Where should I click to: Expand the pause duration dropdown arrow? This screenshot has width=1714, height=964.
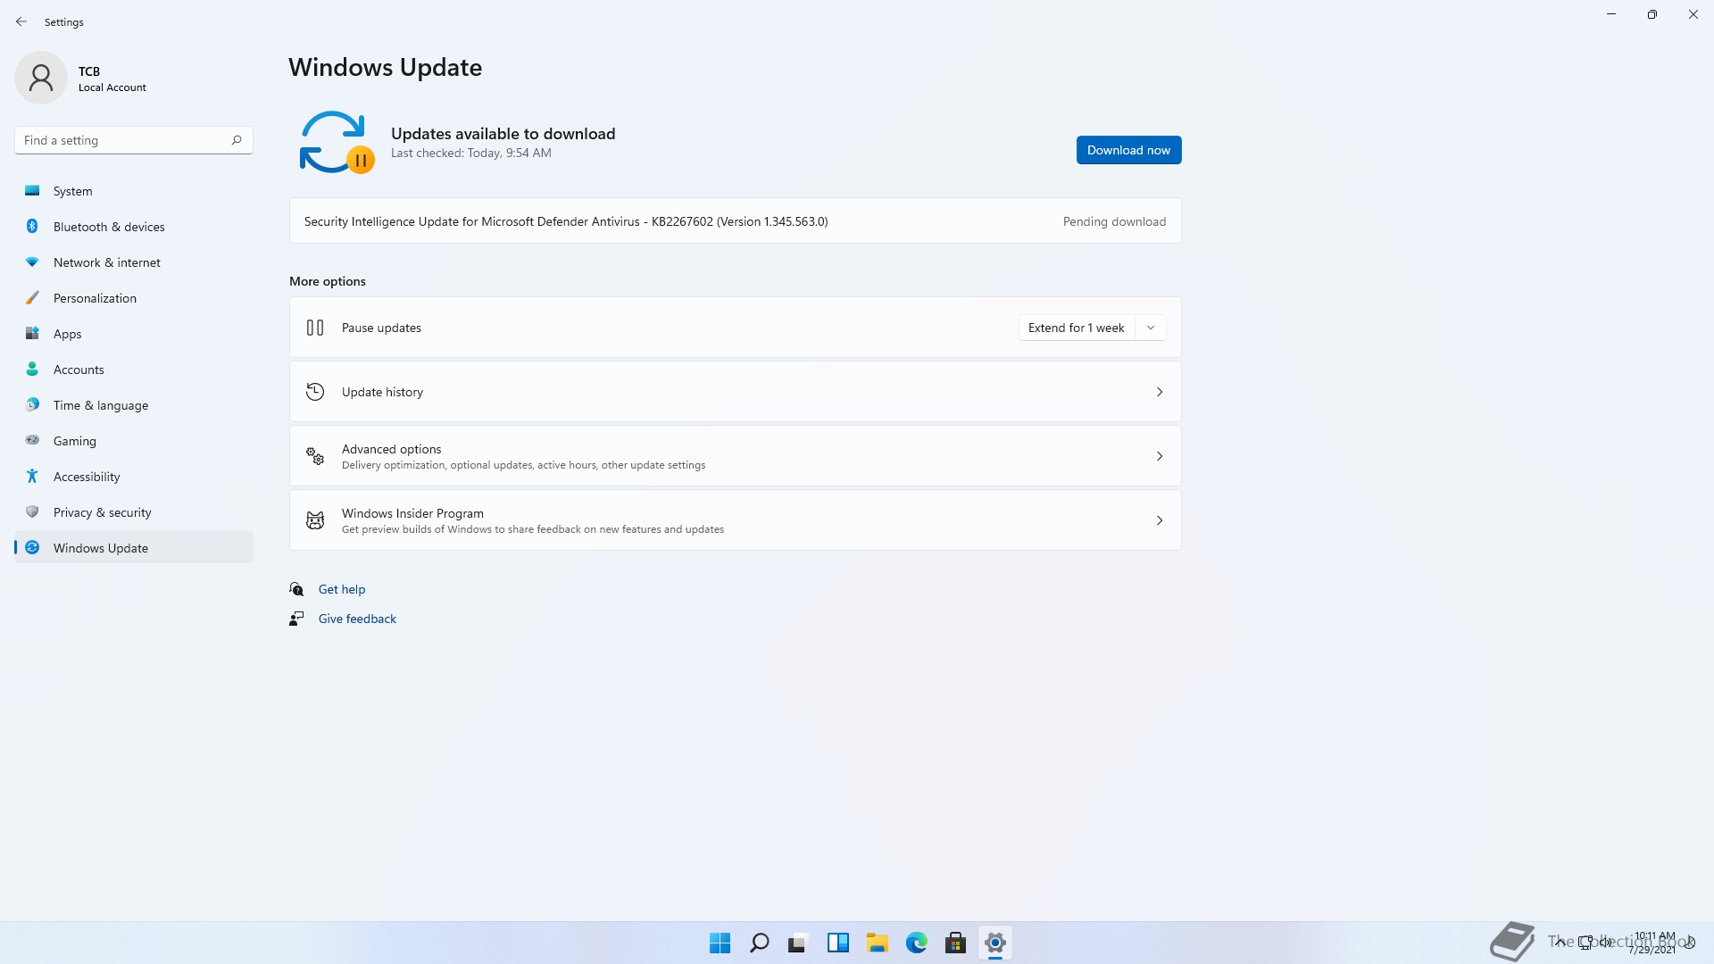[x=1151, y=328]
